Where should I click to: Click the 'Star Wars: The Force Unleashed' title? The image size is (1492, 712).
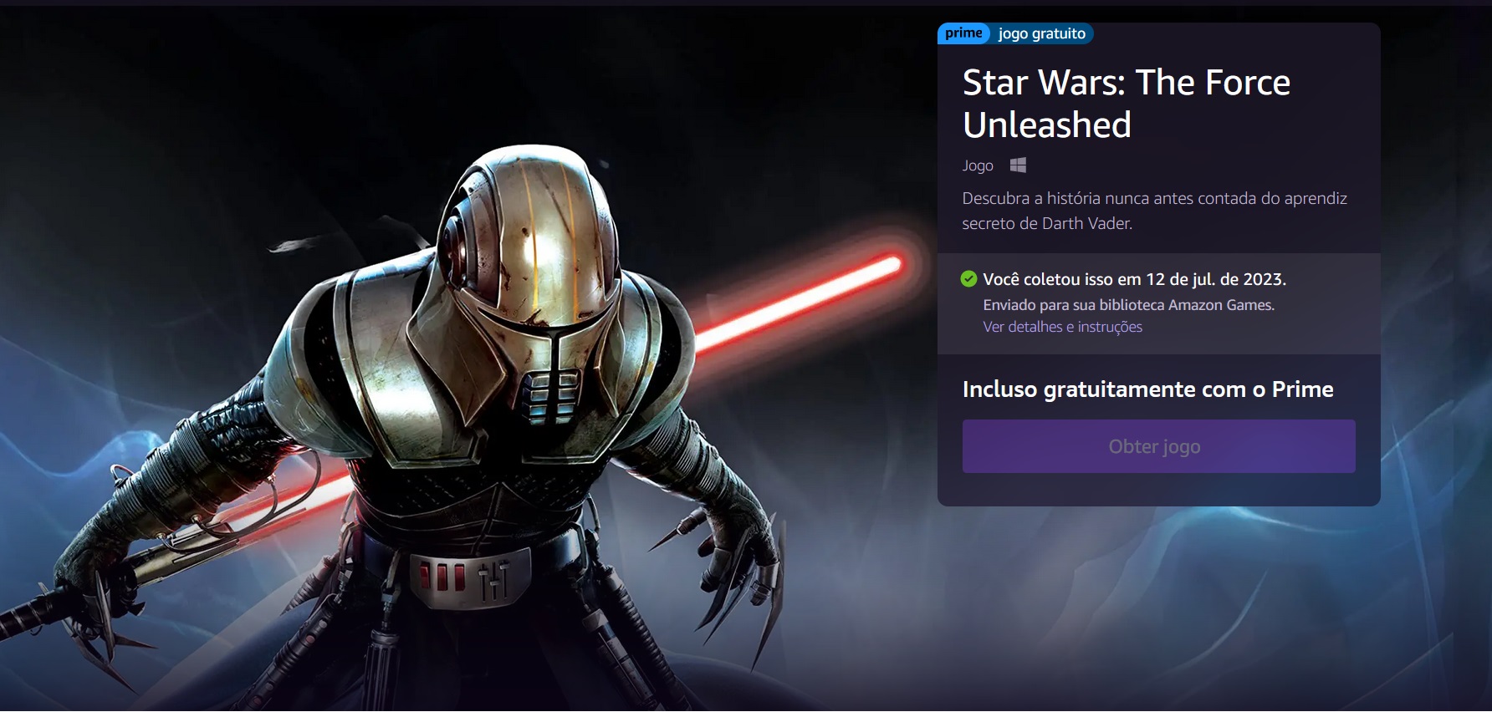pyautogui.click(x=1126, y=104)
